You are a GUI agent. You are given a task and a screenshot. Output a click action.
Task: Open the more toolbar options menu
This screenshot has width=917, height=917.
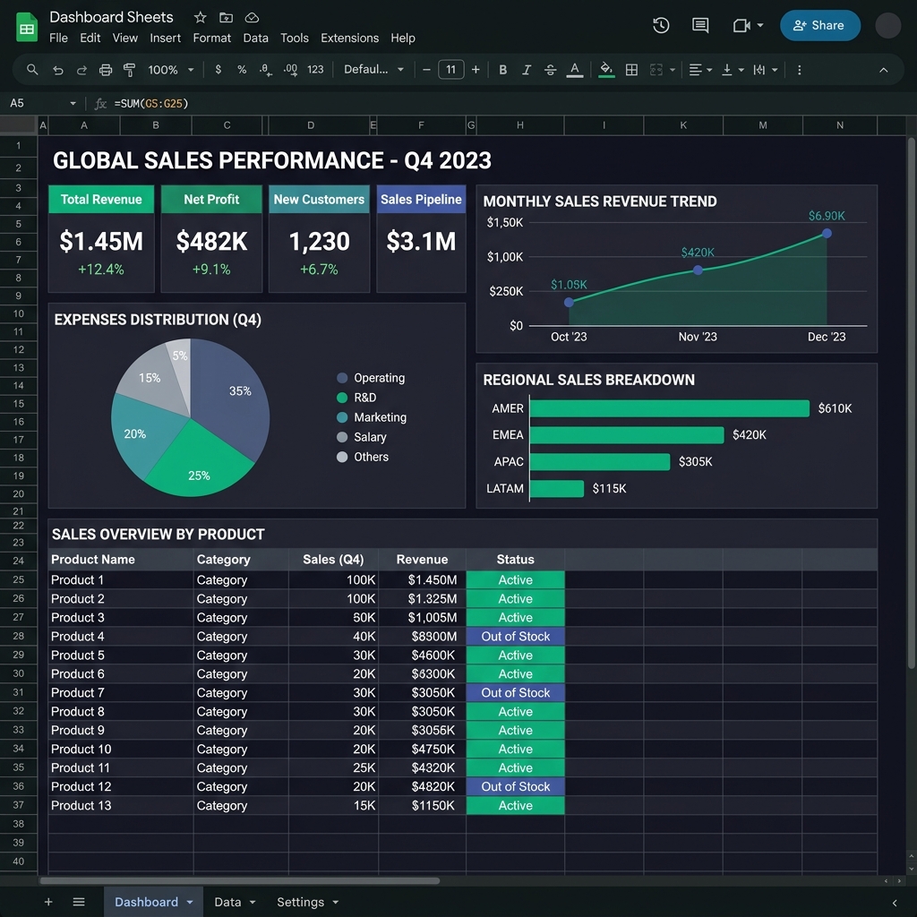coord(799,70)
